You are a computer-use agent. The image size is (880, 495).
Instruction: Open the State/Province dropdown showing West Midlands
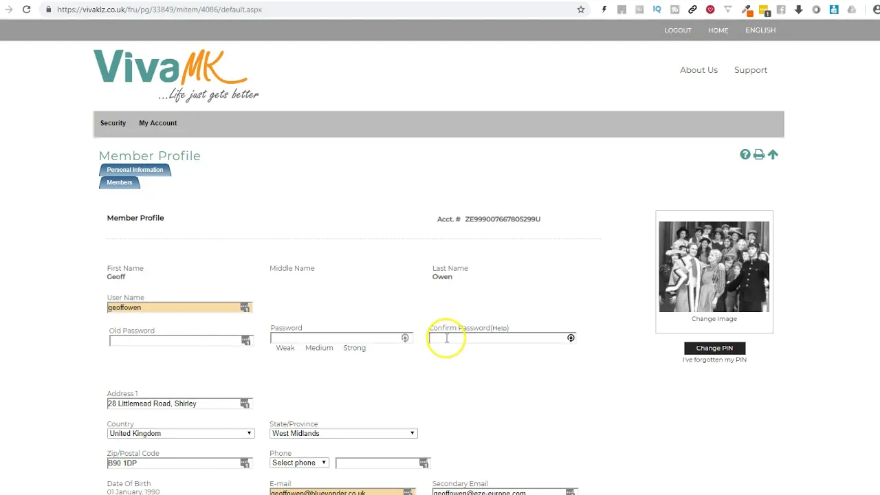click(343, 434)
